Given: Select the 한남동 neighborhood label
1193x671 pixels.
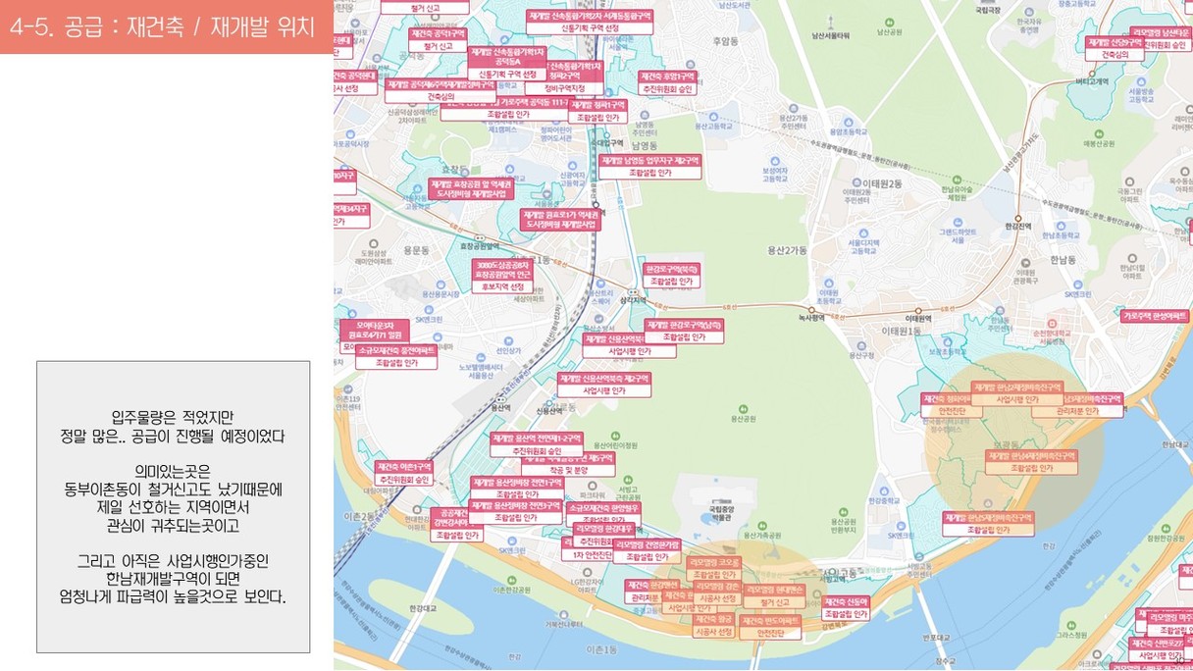Looking at the screenshot, I should click(x=1062, y=260).
